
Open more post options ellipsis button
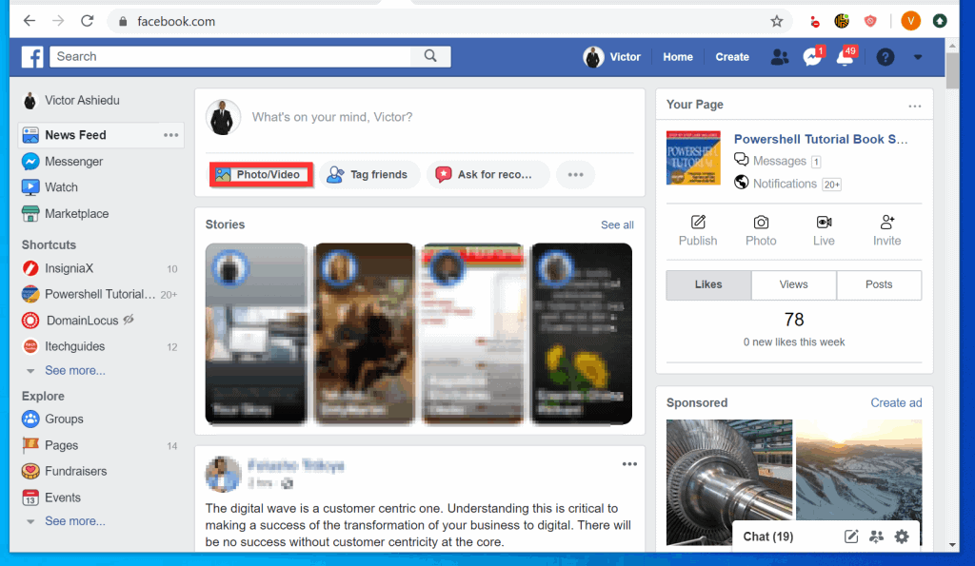point(575,175)
